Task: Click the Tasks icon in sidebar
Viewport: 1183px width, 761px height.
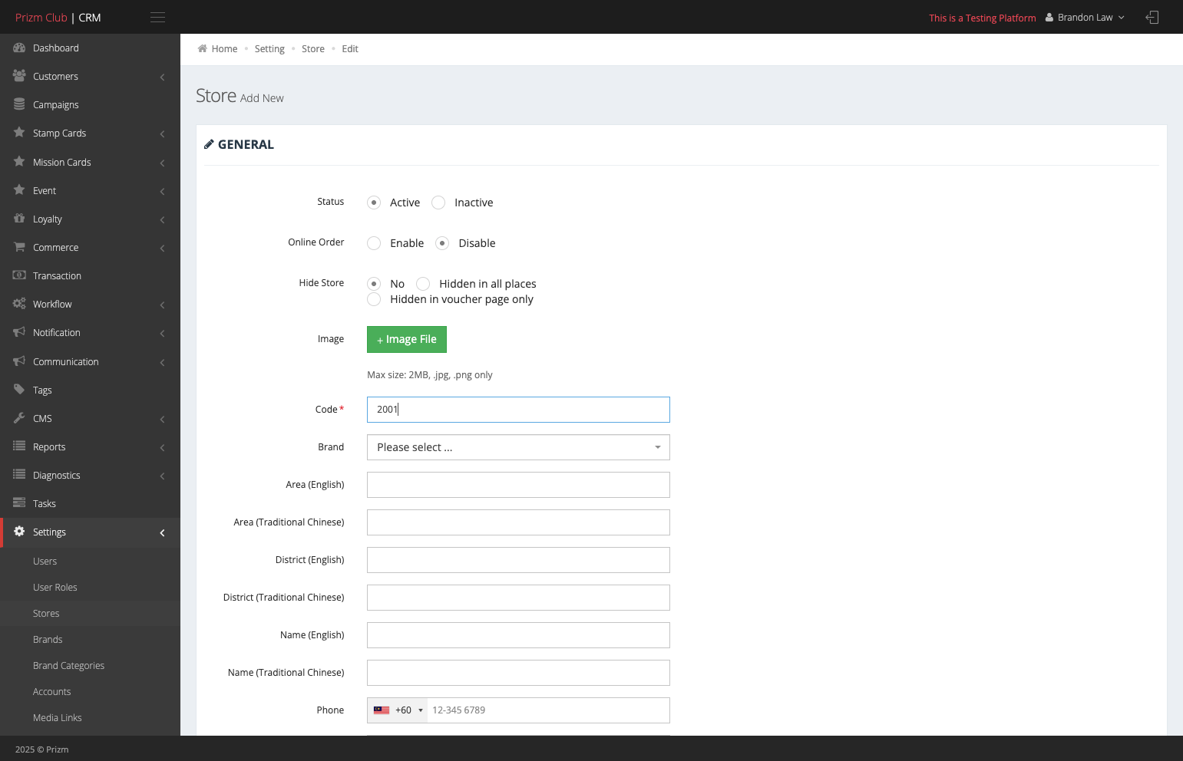Action: tap(19, 503)
